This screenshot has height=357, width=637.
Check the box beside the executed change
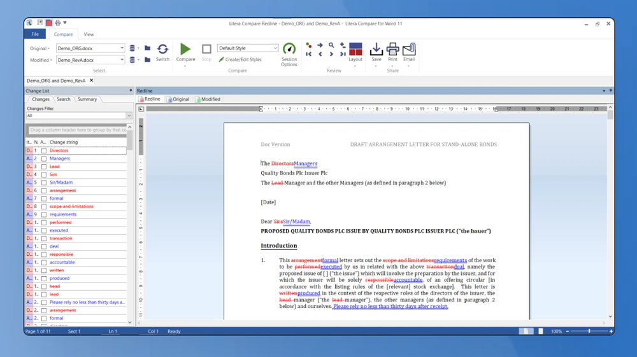point(44,230)
